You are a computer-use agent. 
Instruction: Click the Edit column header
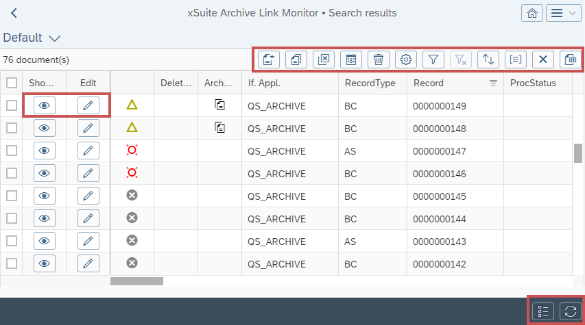(88, 83)
